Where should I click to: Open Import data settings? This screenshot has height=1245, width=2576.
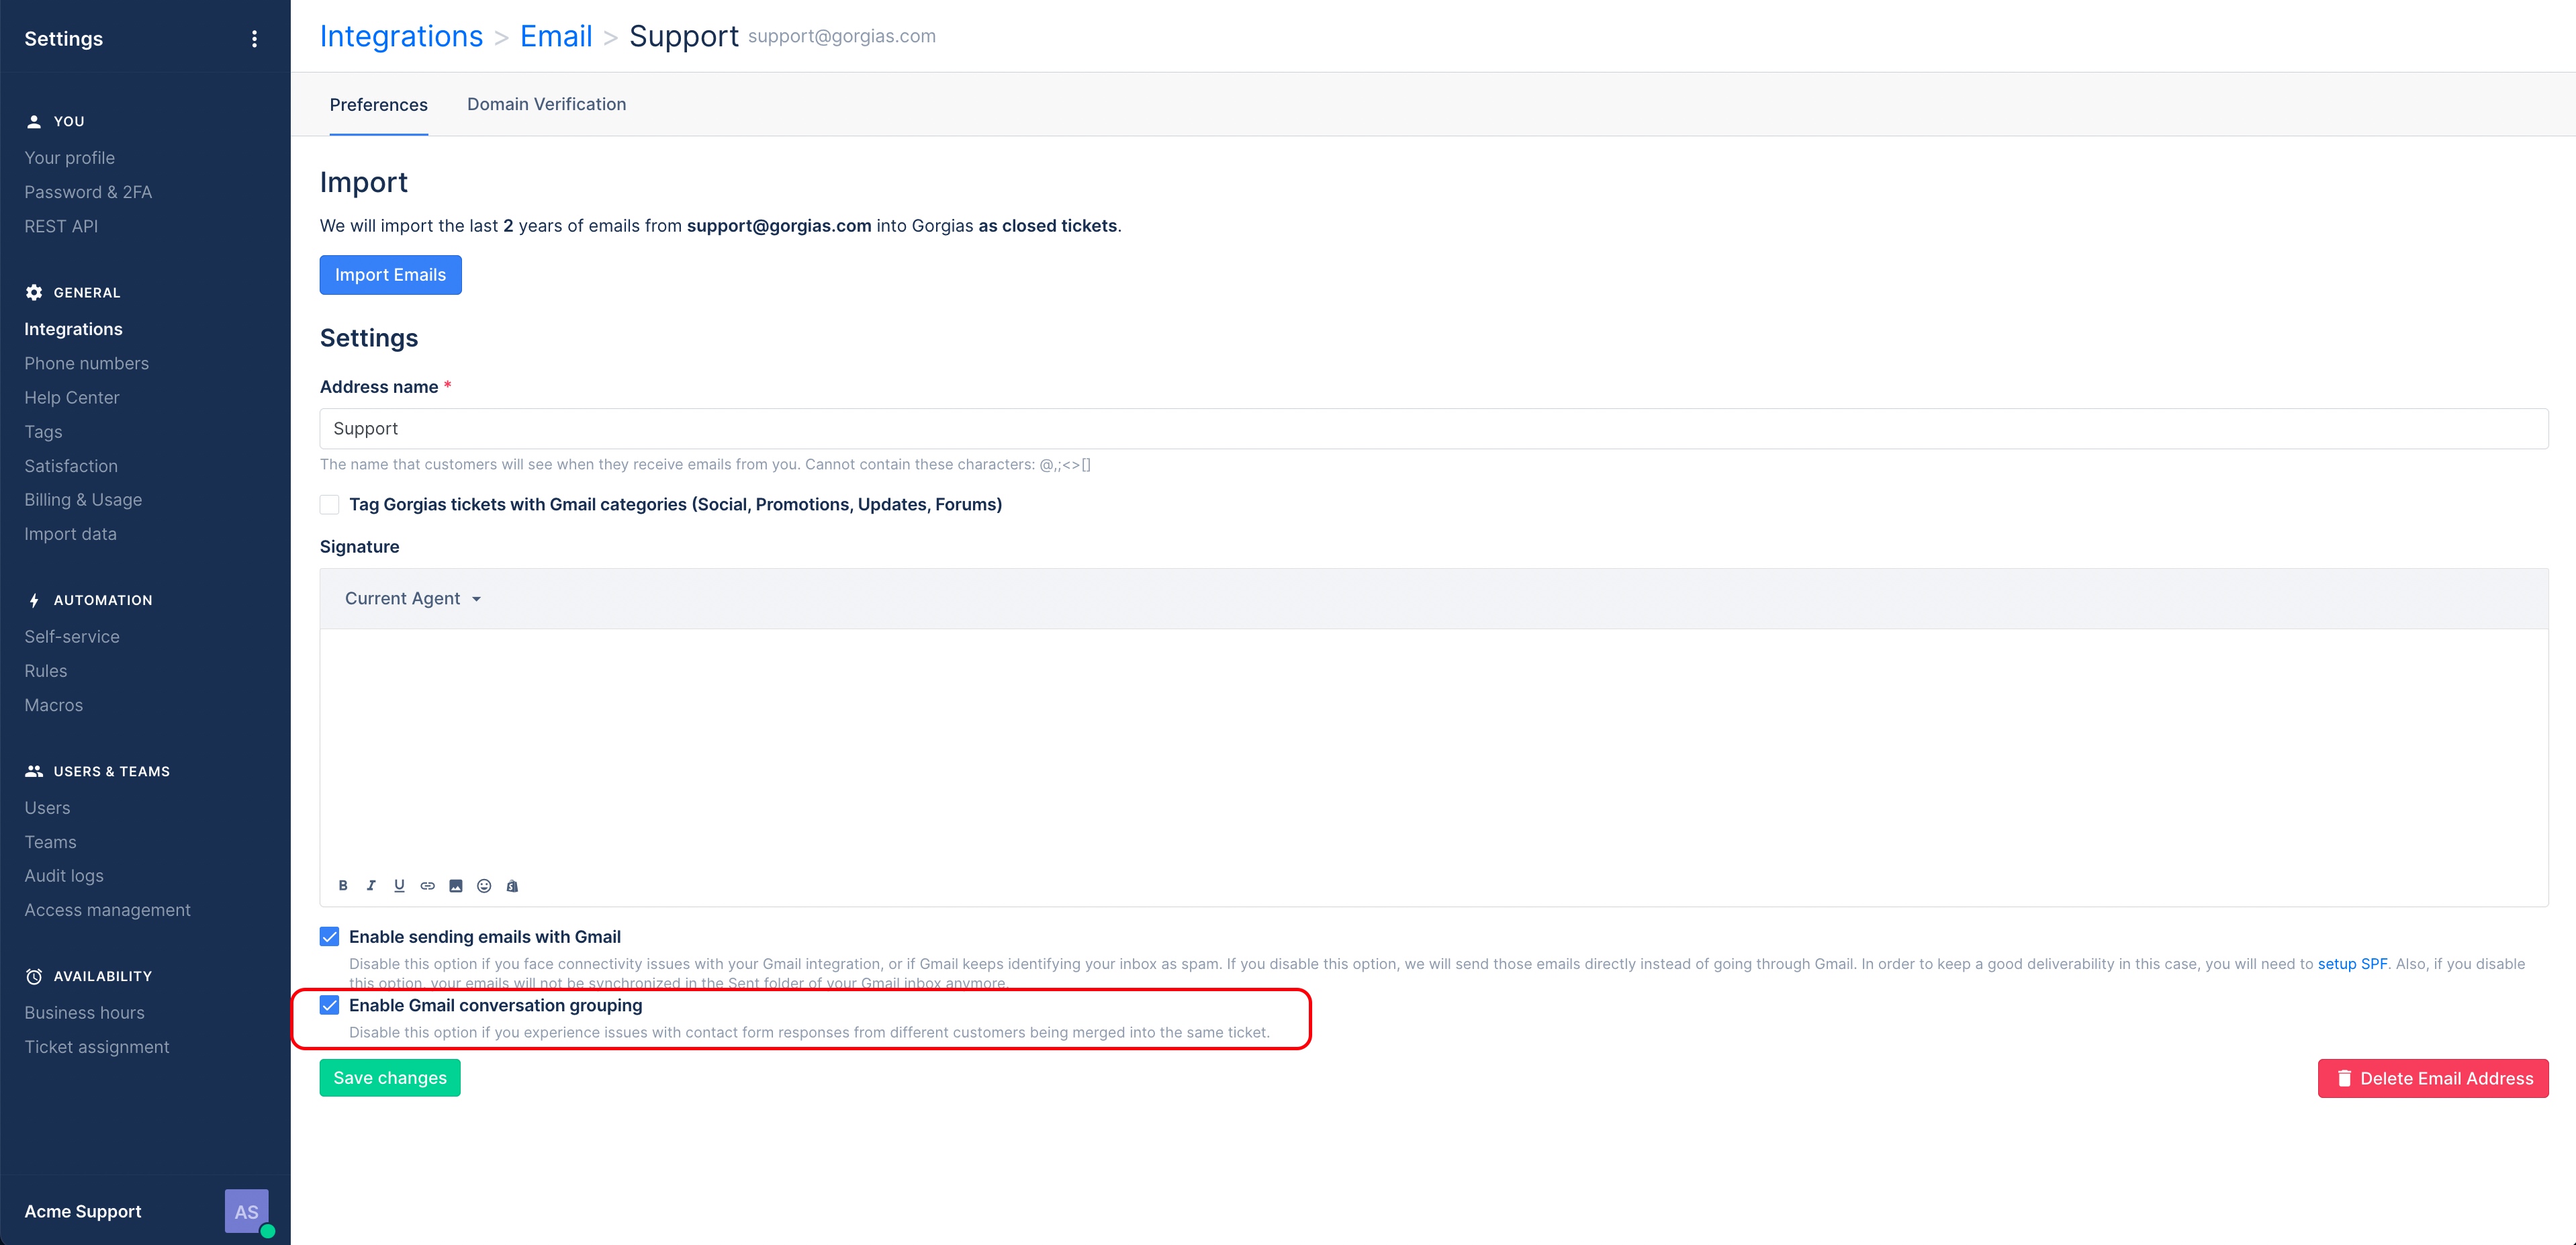71,534
